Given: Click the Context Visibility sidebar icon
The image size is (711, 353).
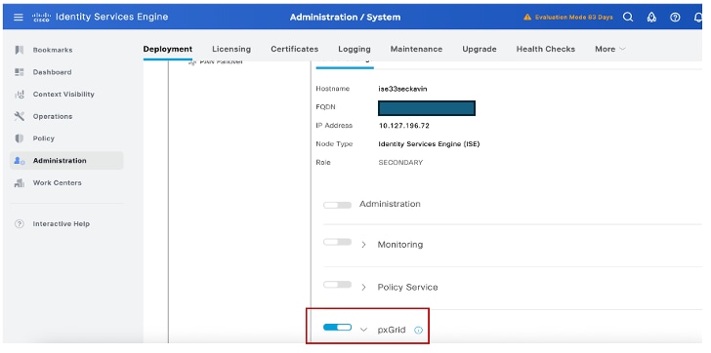Looking at the screenshot, I should pyautogui.click(x=20, y=95).
